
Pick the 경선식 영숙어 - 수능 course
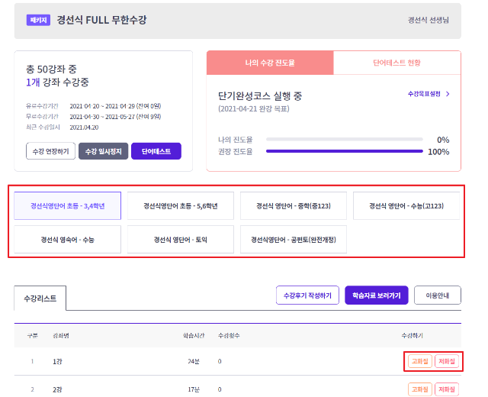tap(68, 240)
